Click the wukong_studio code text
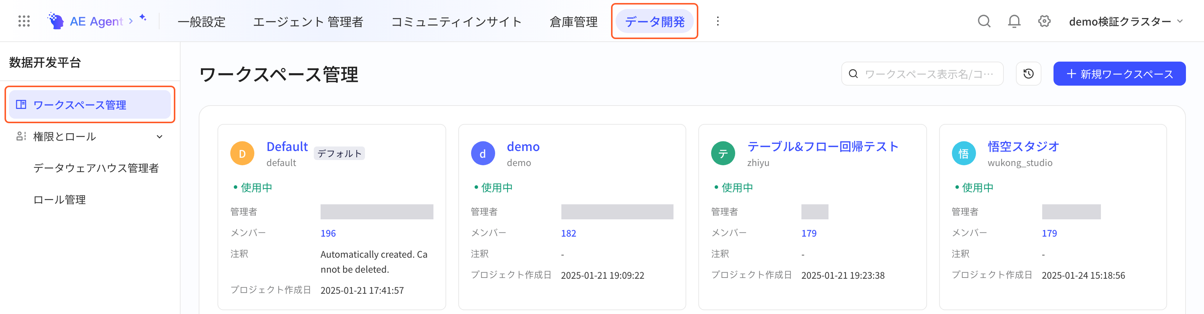This screenshot has height=314, width=1204. point(1020,163)
